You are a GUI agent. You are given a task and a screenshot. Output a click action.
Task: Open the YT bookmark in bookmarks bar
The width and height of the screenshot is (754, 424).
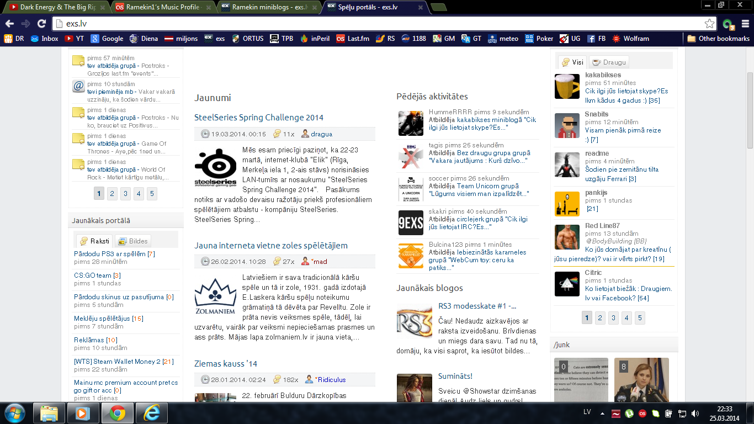click(x=75, y=39)
